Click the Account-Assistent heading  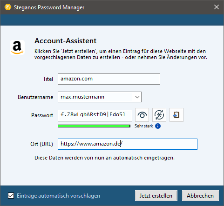65,41
